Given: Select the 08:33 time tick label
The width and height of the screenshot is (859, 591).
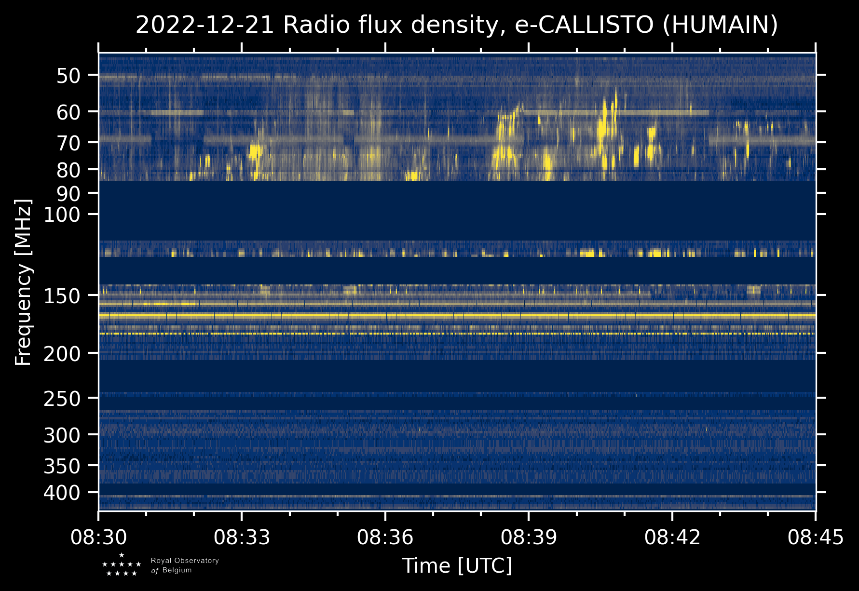Looking at the screenshot, I should [242, 537].
